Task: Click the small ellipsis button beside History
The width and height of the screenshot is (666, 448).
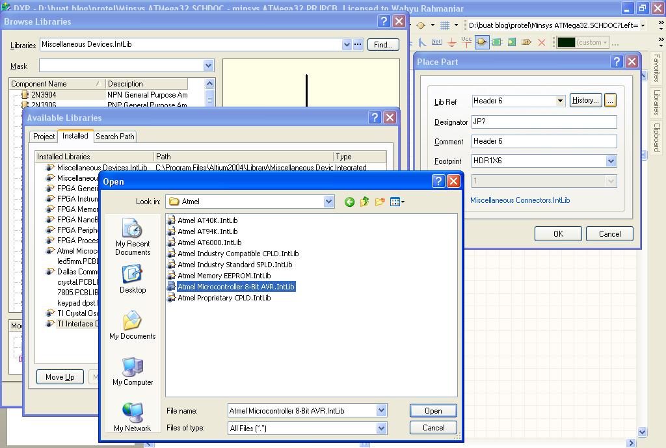Action: pos(610,100)
